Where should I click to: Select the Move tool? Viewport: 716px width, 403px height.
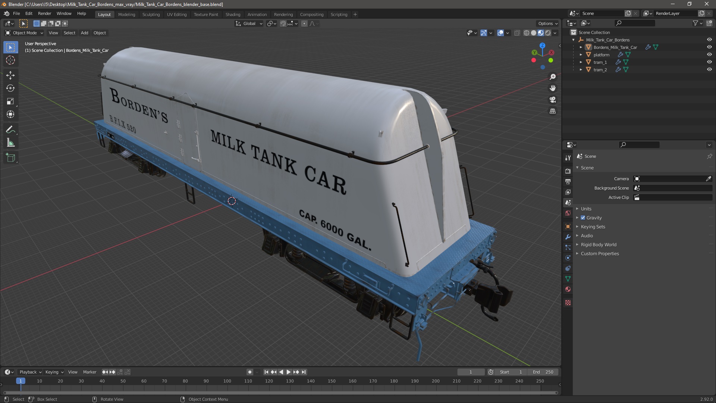10,75
